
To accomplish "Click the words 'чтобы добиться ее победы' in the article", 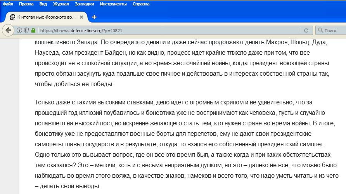I will tap(74, 84).
